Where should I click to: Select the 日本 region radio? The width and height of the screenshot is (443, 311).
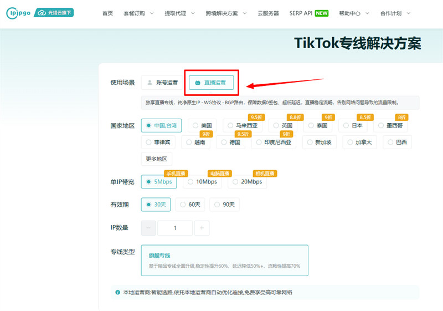353,125
